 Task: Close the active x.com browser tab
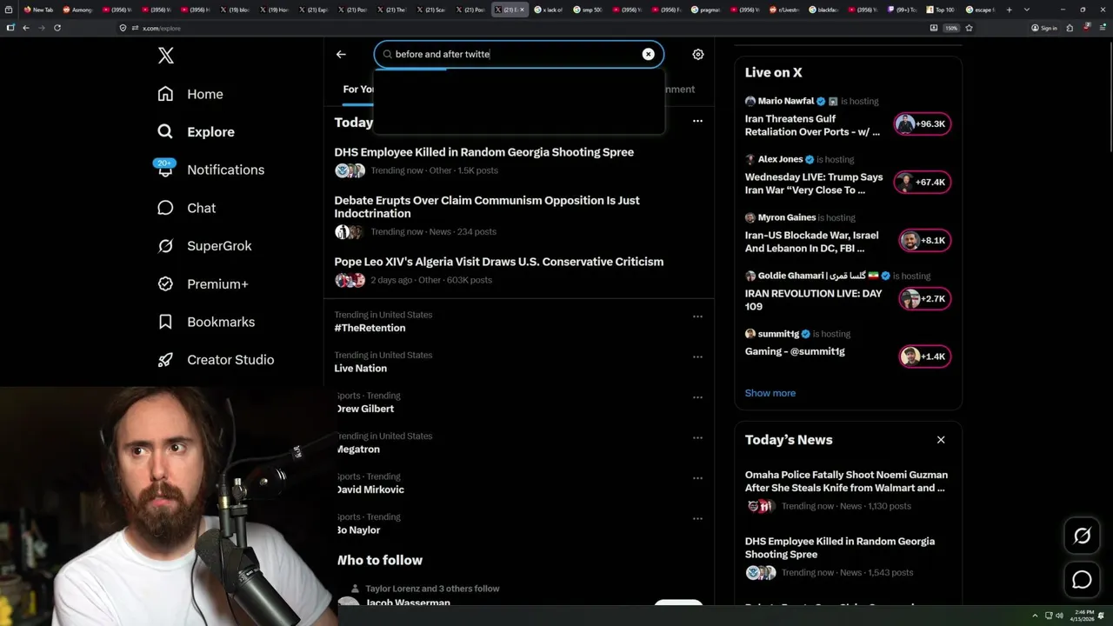tap(522, 10)
